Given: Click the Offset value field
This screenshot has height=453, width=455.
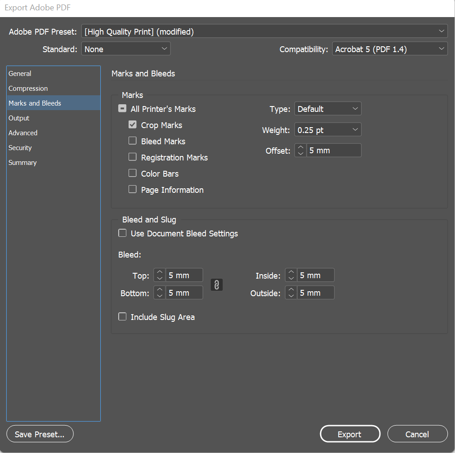Looking at the screenshot, I should [x=334, y=151].
